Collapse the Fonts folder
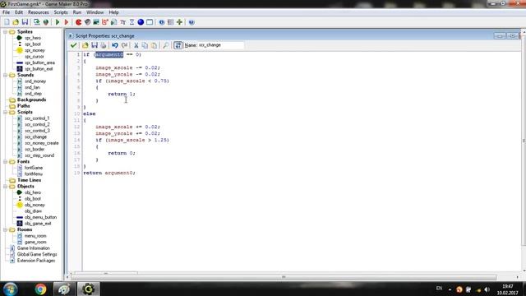The width and height of the screenshot is (526, 296). tap(6, 161)
